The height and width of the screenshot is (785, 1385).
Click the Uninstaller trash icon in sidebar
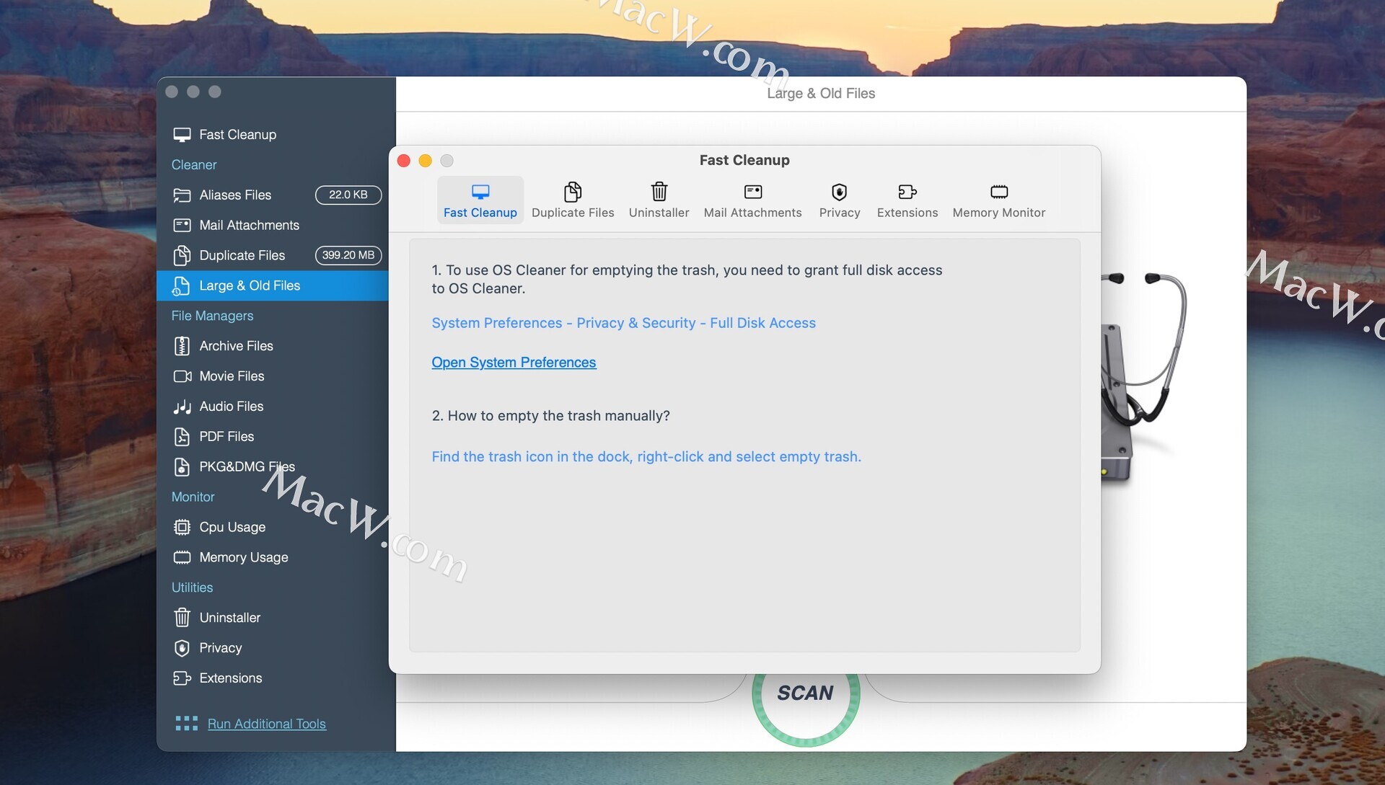tap(182, 618)
